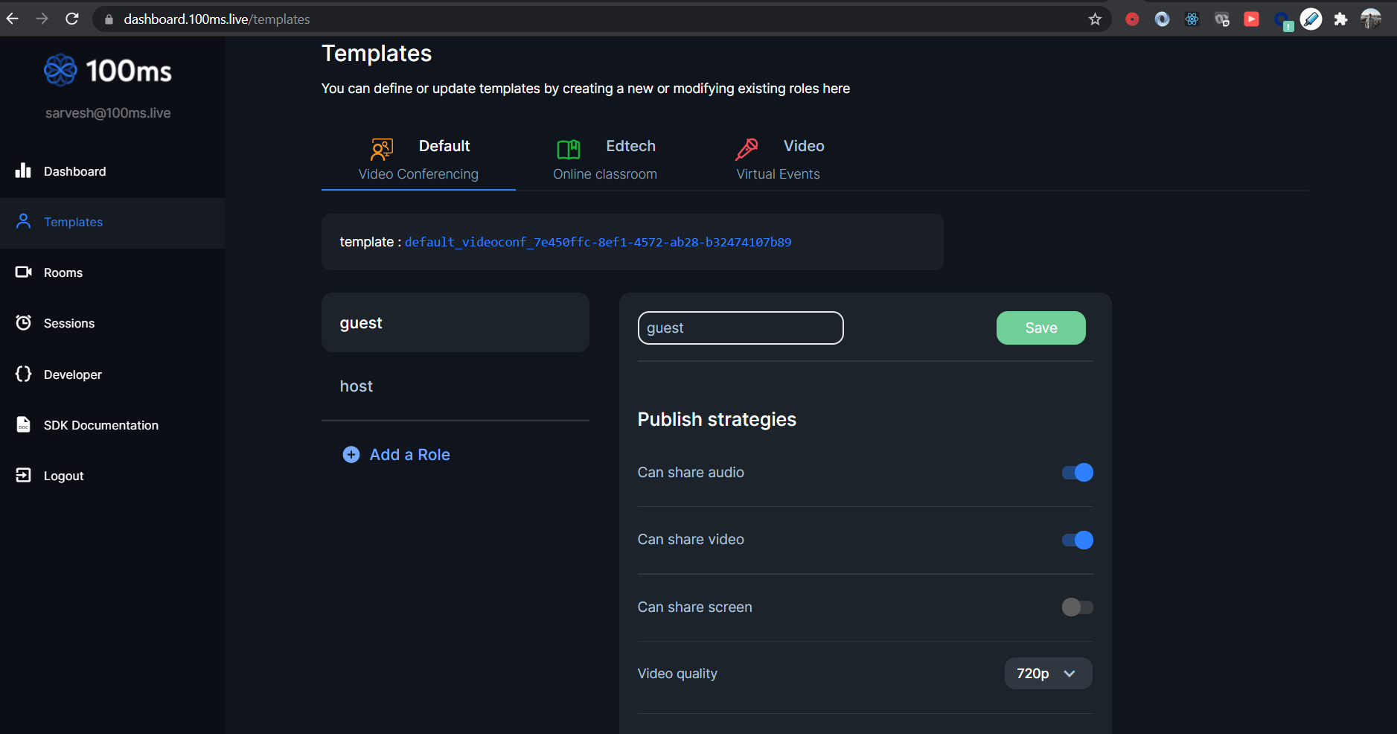Screen dimensions: 1397x734
Task: Enable the Can share screen toggle
Action: coord(1077,607)
